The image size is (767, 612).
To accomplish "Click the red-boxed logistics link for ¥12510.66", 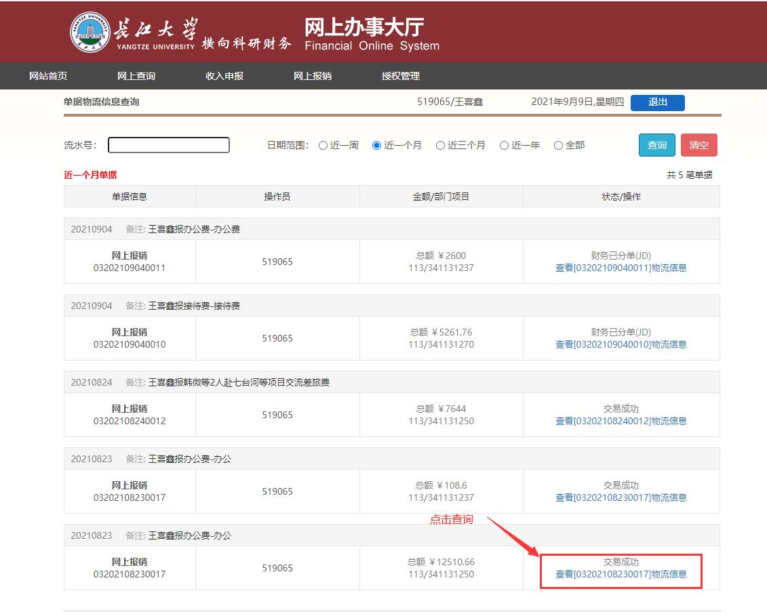I will point(621,574).
